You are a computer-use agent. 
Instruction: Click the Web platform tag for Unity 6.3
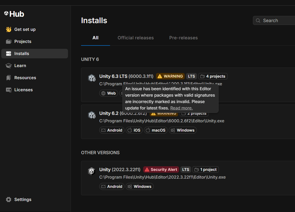point(109,93)
